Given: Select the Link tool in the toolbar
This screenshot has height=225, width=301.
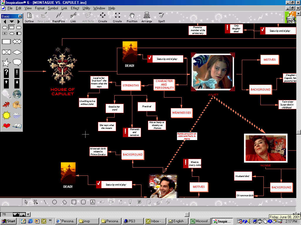Looking at the screenshot, I should point(73,17).
